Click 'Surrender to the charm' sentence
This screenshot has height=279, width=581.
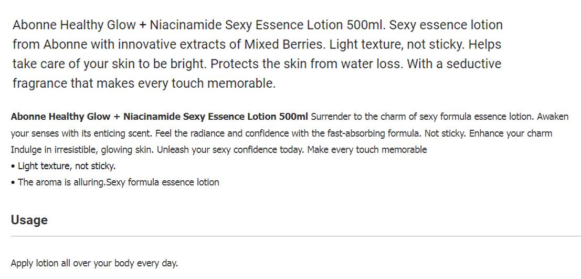(x=422, y=117)
